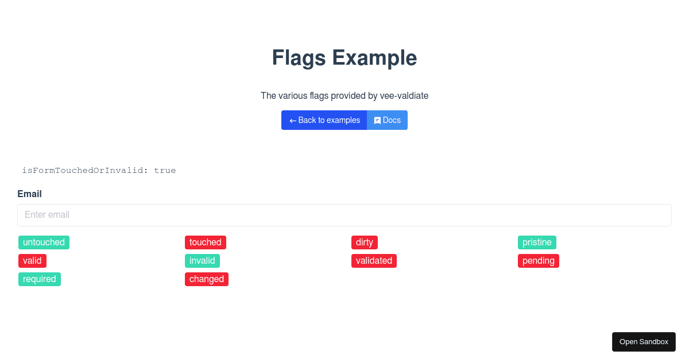
Task: Click the dirty flag badge
Action: point(365,242)
